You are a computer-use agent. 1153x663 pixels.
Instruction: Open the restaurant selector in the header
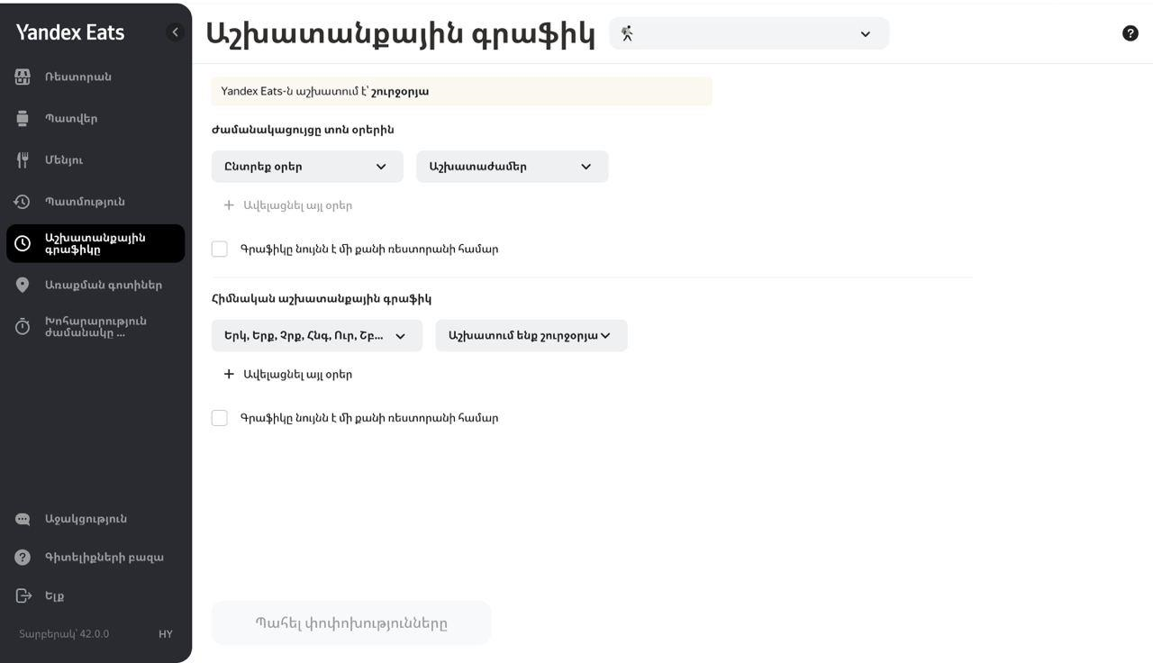tap(749, 33)
